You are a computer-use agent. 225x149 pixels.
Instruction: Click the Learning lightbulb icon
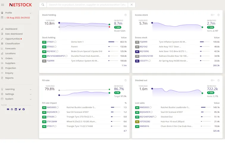[2, 89]
